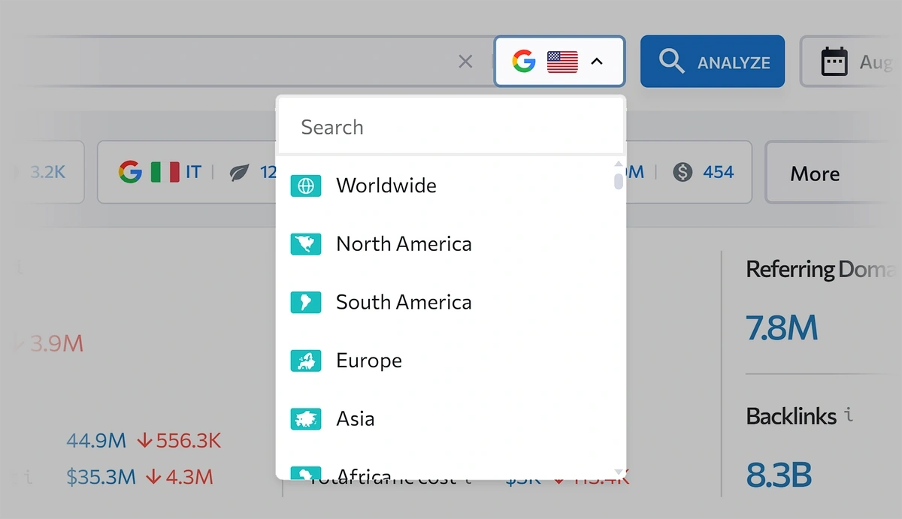The width and height of the screenshot is (902, 519).
Task: Click the $35.3M value
Action: pos(101,476)
